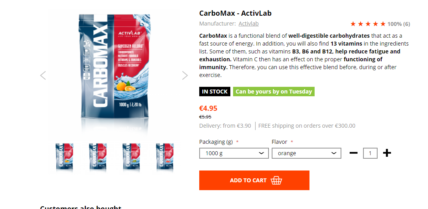The height and width of the screenshot is (209, 428).
Task: Show the previous product image
Action: 43,75
